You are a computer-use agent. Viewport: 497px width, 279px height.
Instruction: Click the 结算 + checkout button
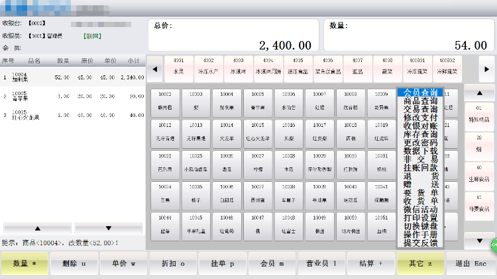371,264
